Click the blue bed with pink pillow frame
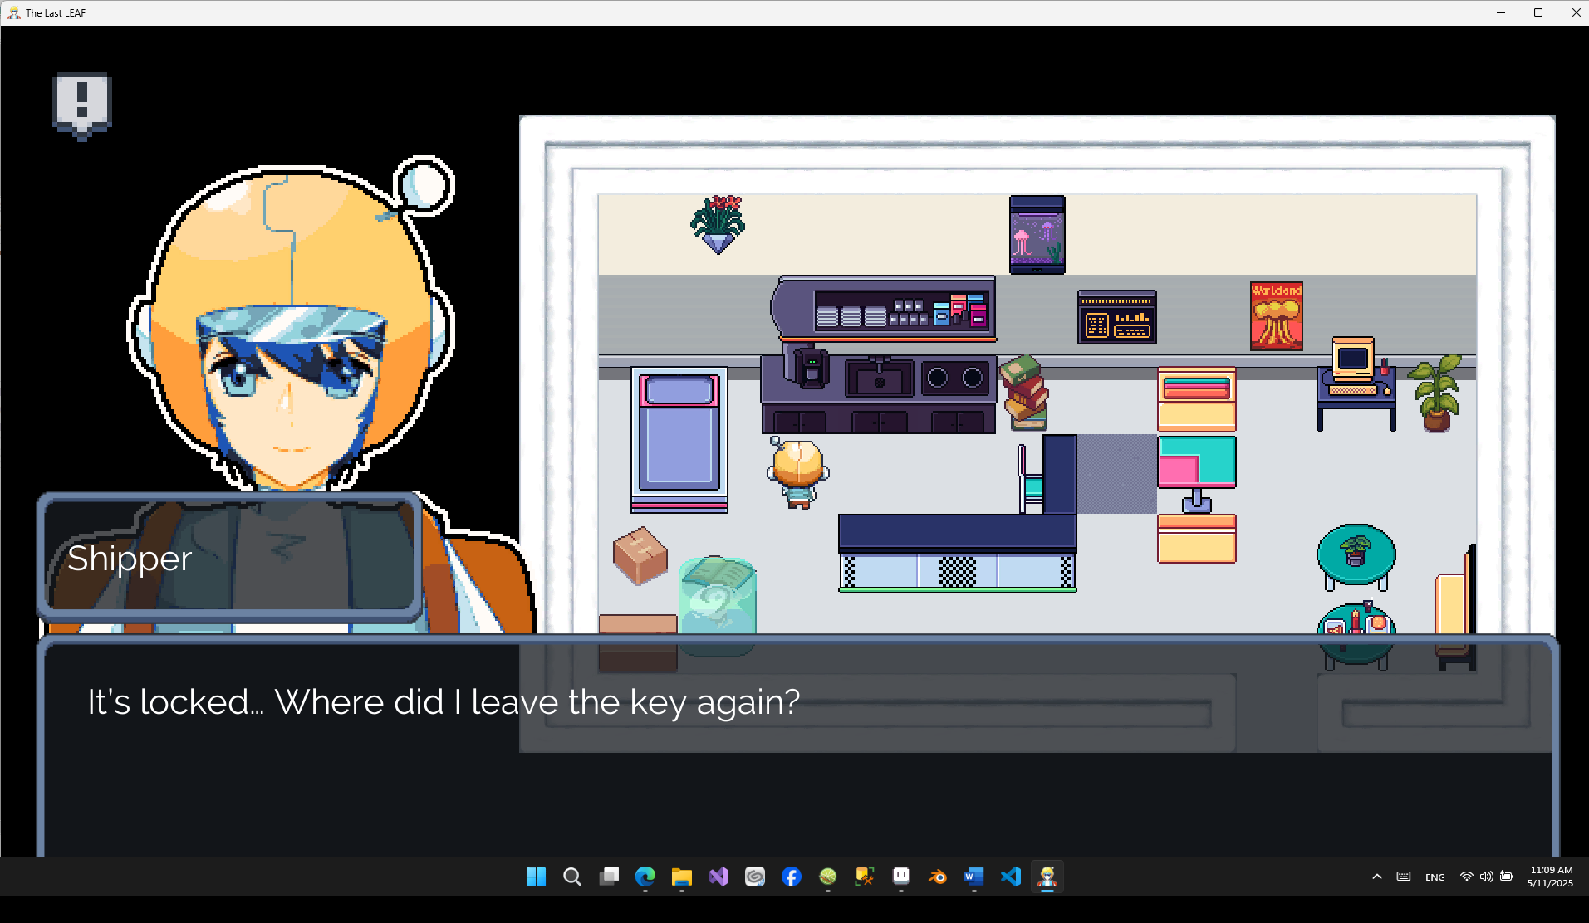1589x923 pixels. [679, 440]
